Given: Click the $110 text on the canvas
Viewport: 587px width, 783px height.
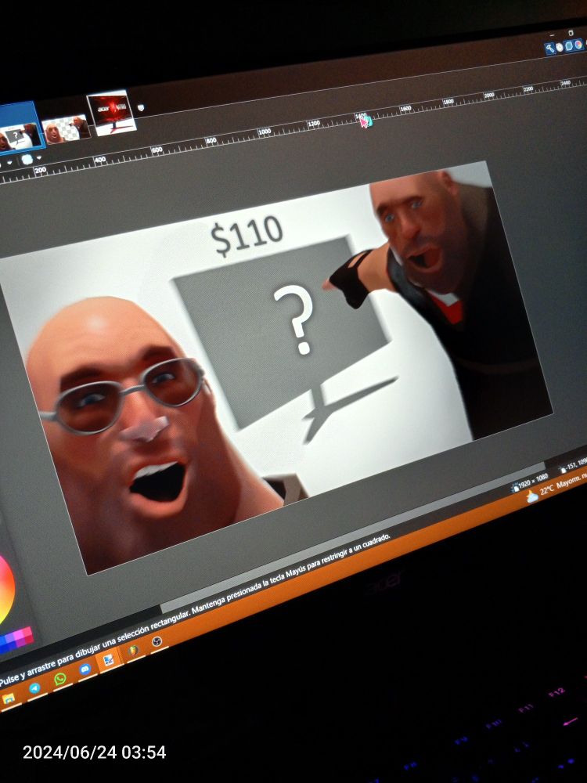Looking at the screenshot, I should [247, 235].
